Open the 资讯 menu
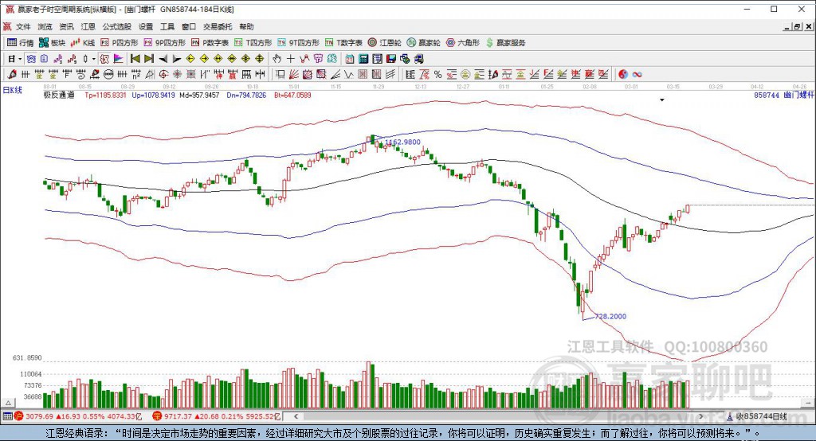The width and height of the screenshot is (816, 441). tap(66, 26)
